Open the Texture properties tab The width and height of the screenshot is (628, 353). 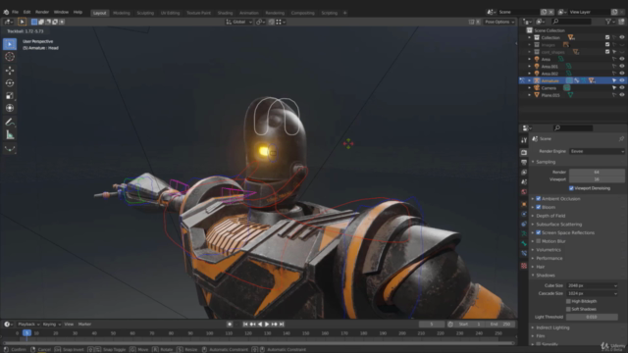pos(524,266)
